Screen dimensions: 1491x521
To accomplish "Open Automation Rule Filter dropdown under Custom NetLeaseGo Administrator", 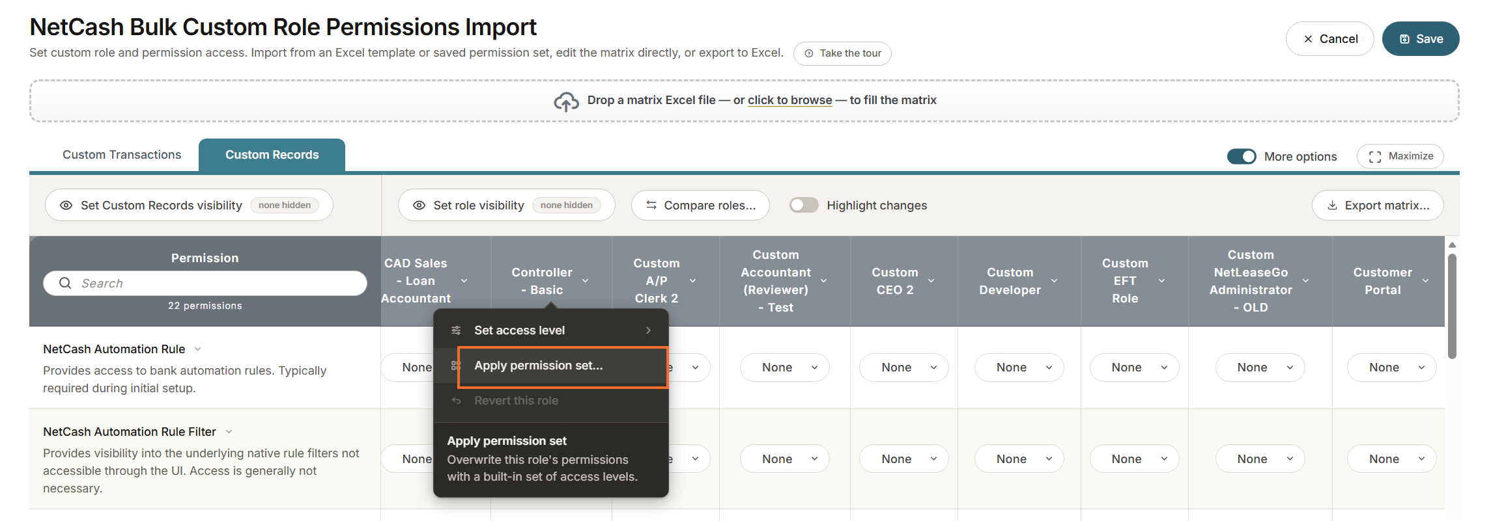I will pos(1260,459).
